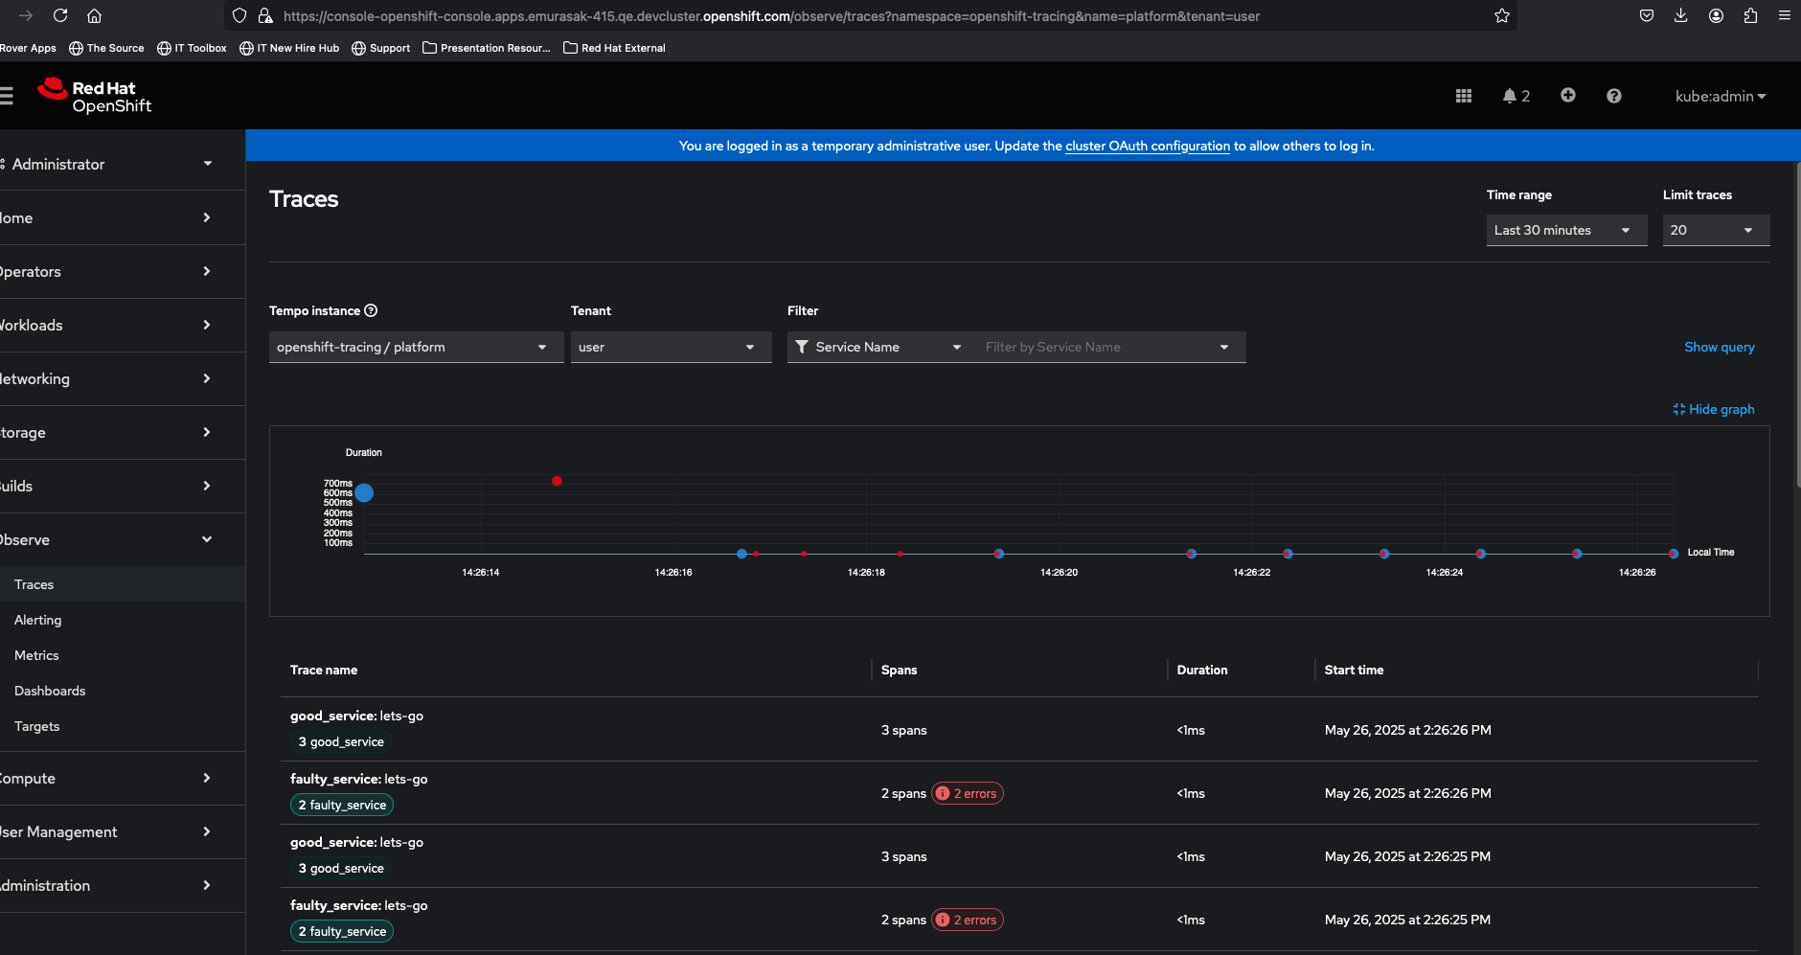Viewport: 1801px width, 955px height.
Task: Open the cluster OAuth configuration link
Action: coord(1147,146)
